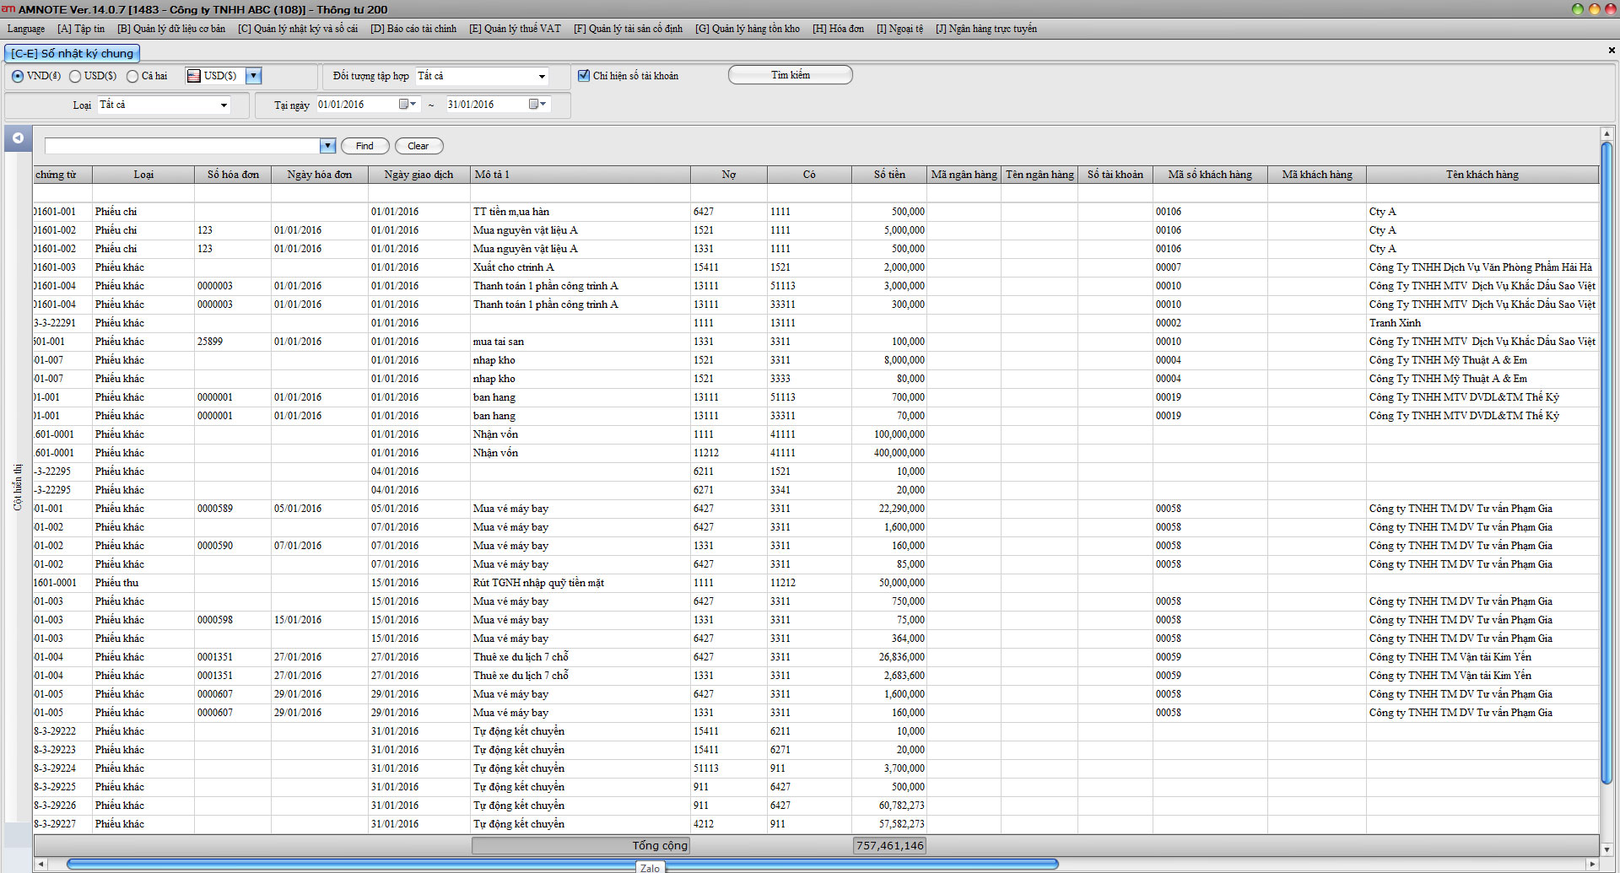Click the Số tiền column header
Screen dimensions: 1620x873
(x=889, y=175)
